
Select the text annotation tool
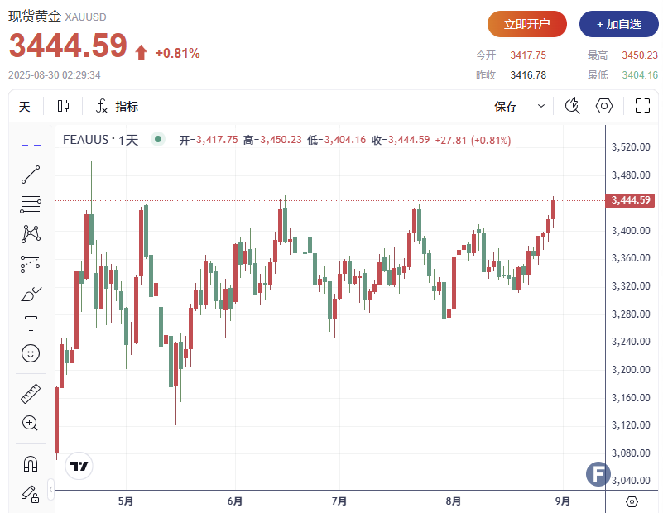(30, 323)
